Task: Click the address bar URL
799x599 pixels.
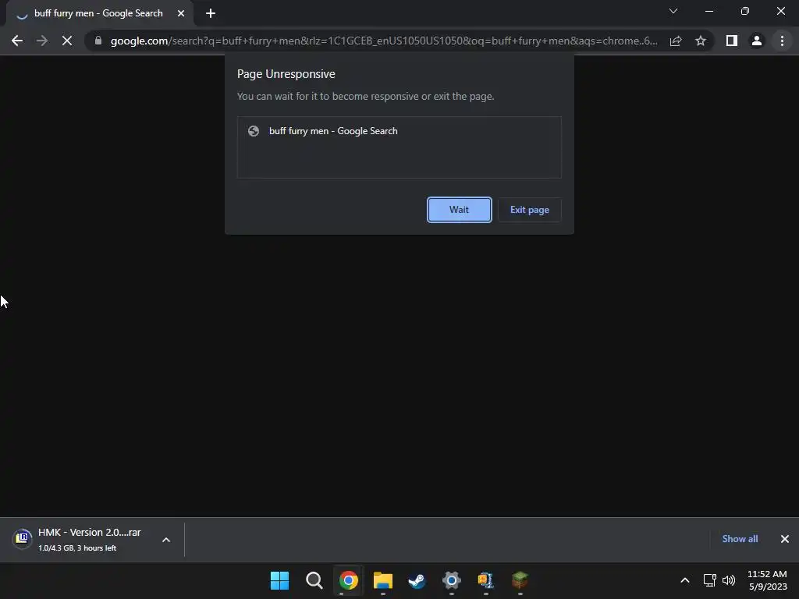Action: [x=384, y=41]
